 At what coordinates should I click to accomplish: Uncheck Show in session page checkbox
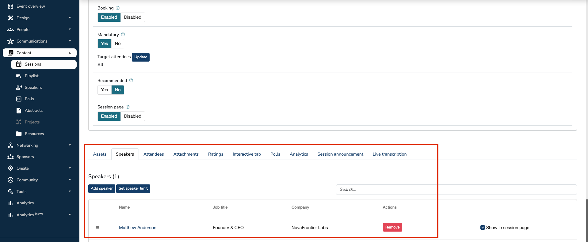[483, 228]
